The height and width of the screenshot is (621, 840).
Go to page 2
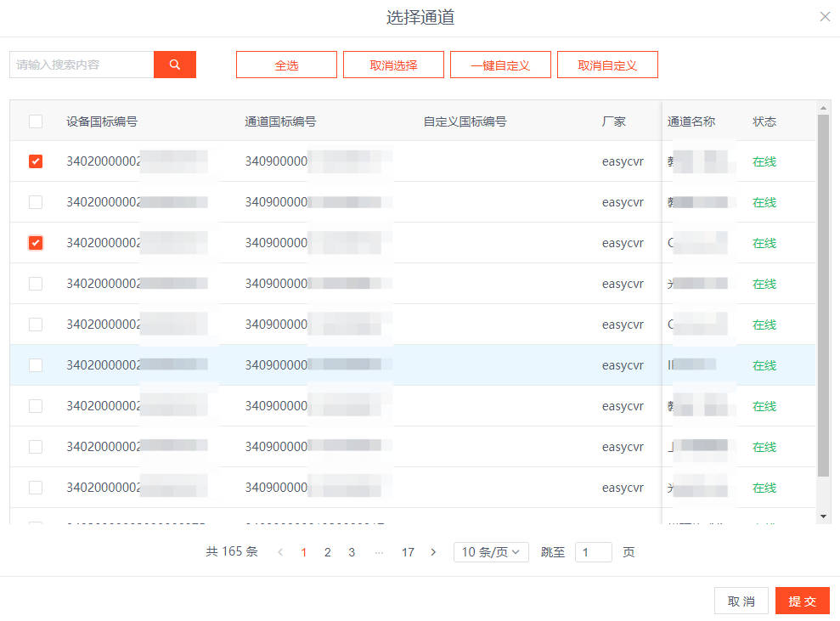[x=327, y=552]
